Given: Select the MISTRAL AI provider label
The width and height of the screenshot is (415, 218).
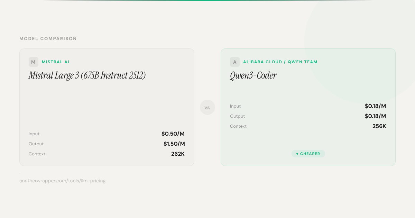Looking at the screenshot, I should coord(55,62).
